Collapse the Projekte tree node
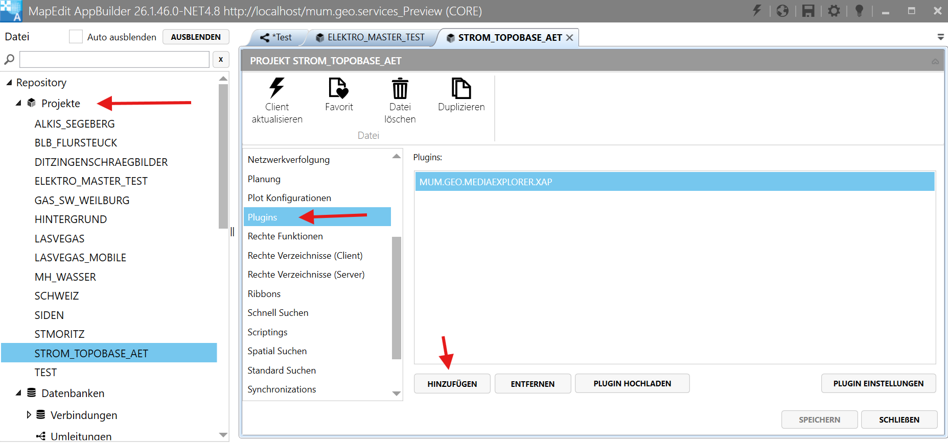Viewport: 948px width, 444px height. 19,103
